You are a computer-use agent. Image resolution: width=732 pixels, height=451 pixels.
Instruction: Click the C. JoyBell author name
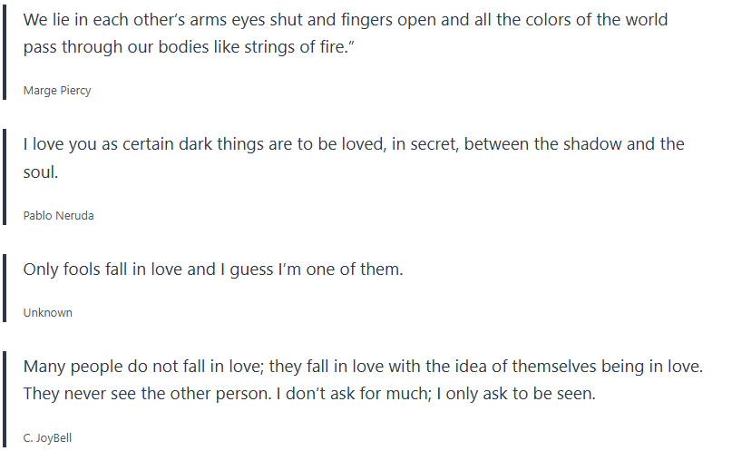tap(47, 438)
